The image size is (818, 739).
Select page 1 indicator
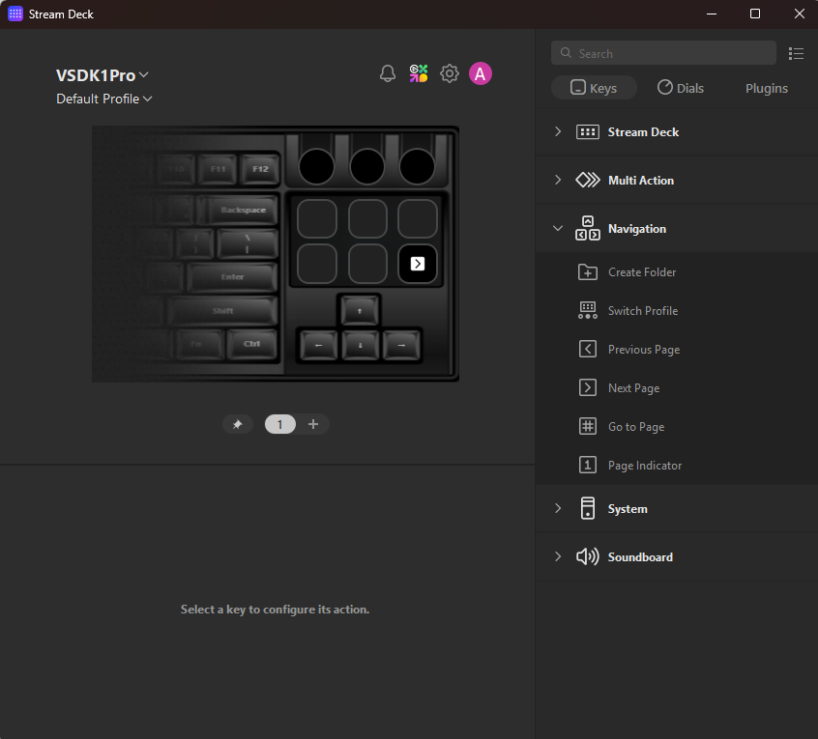[x=280, y=424]
